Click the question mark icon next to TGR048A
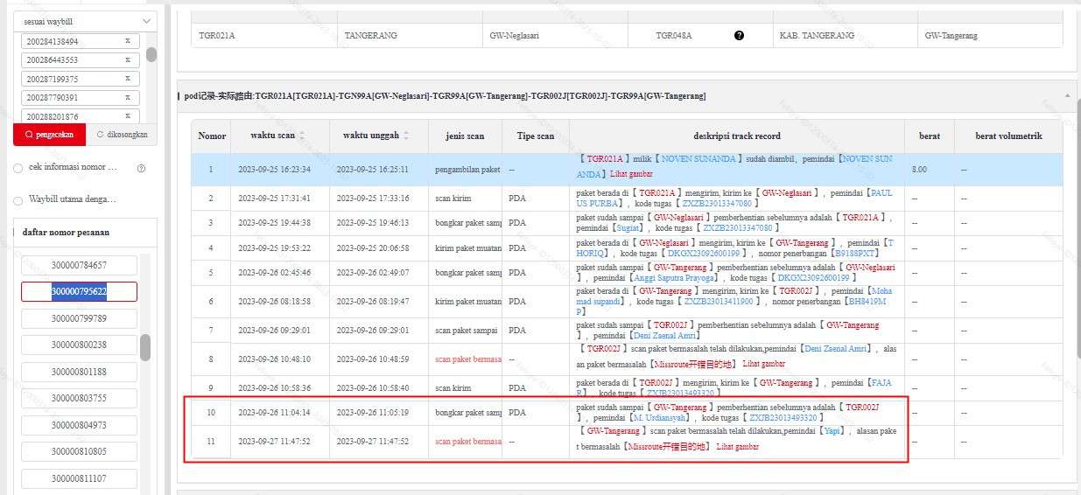The width and height of the screenshot is (1081, 495). coord(739,36)
